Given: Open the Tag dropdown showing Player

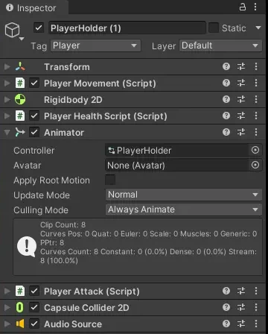Looking at the screenshot, I should (95, 45).
